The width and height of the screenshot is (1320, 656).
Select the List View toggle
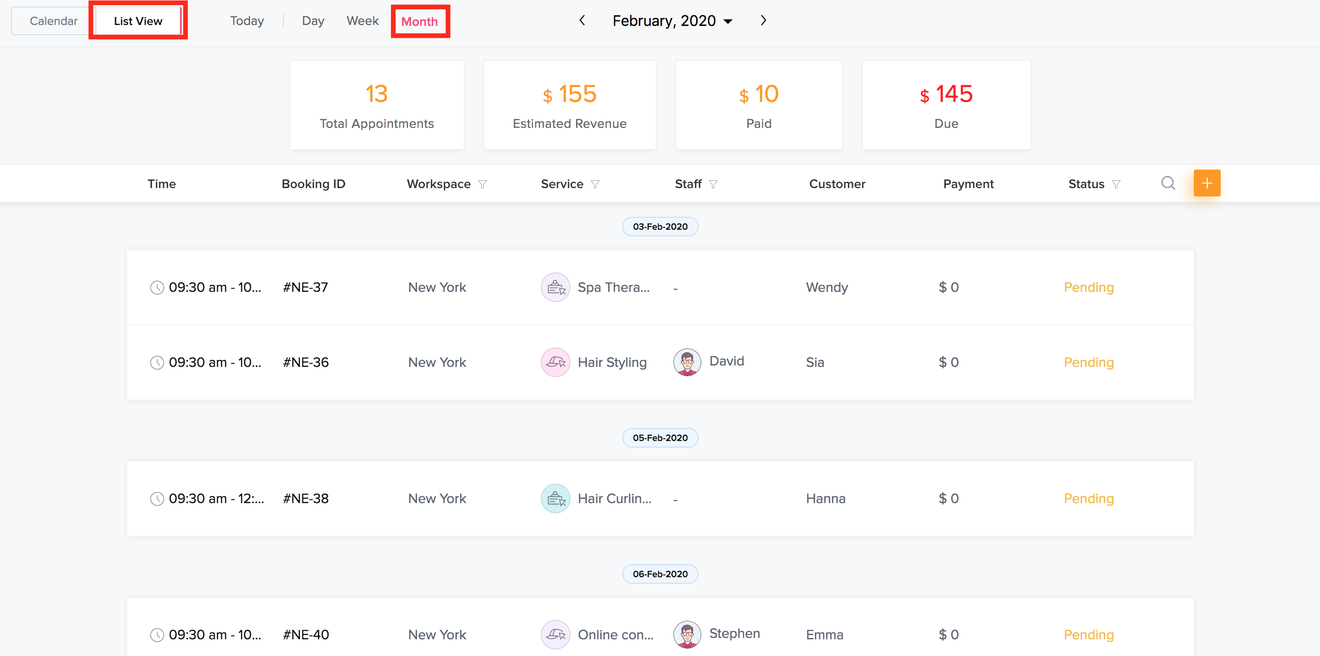click(138, 21)
